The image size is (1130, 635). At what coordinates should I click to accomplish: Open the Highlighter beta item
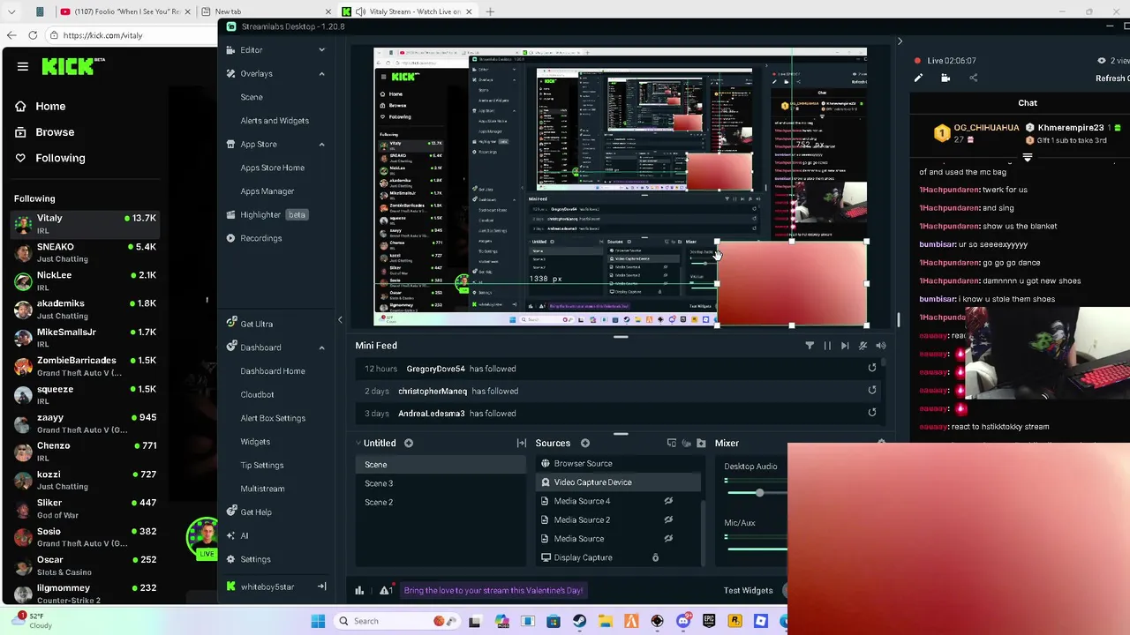click(x=267, y=214)
